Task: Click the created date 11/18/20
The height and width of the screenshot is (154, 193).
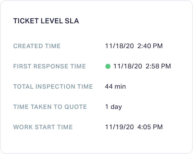Action: [x=119, y=46]
